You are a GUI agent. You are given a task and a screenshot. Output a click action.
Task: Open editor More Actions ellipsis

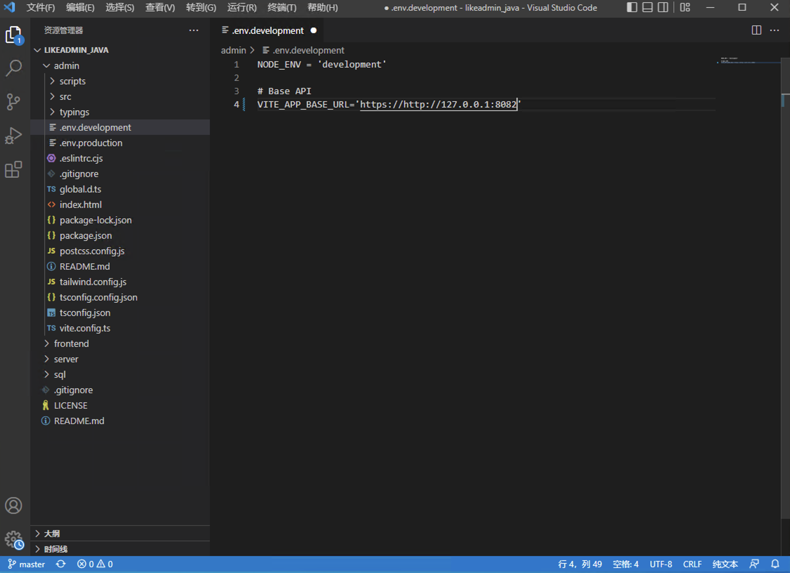coord(775,30)
